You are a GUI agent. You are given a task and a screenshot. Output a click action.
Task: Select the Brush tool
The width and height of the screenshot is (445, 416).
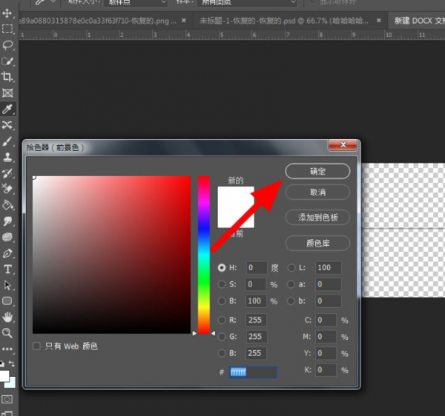(x=7, y=141)
